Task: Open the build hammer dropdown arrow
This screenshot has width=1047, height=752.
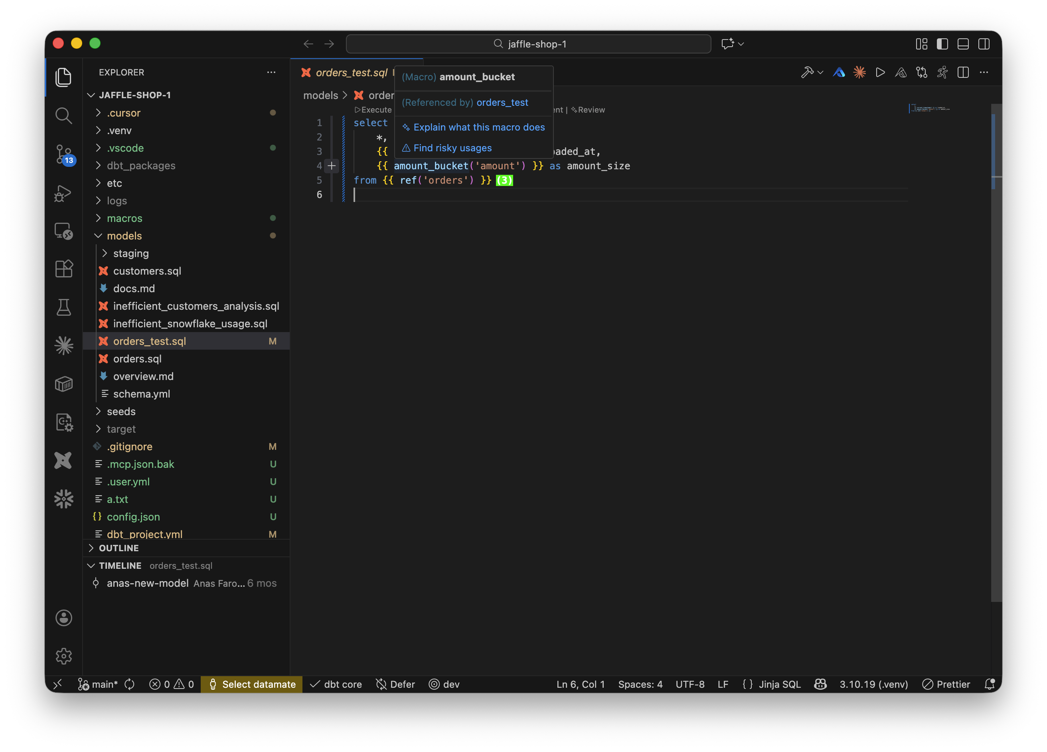Action: 820,73
